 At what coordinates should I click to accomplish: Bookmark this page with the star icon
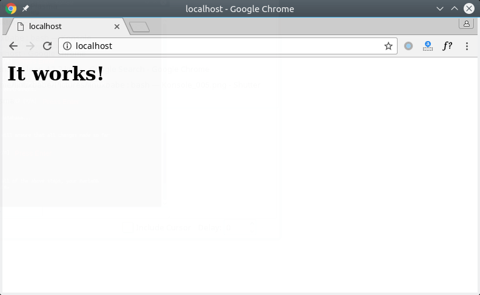coord(388,46)
